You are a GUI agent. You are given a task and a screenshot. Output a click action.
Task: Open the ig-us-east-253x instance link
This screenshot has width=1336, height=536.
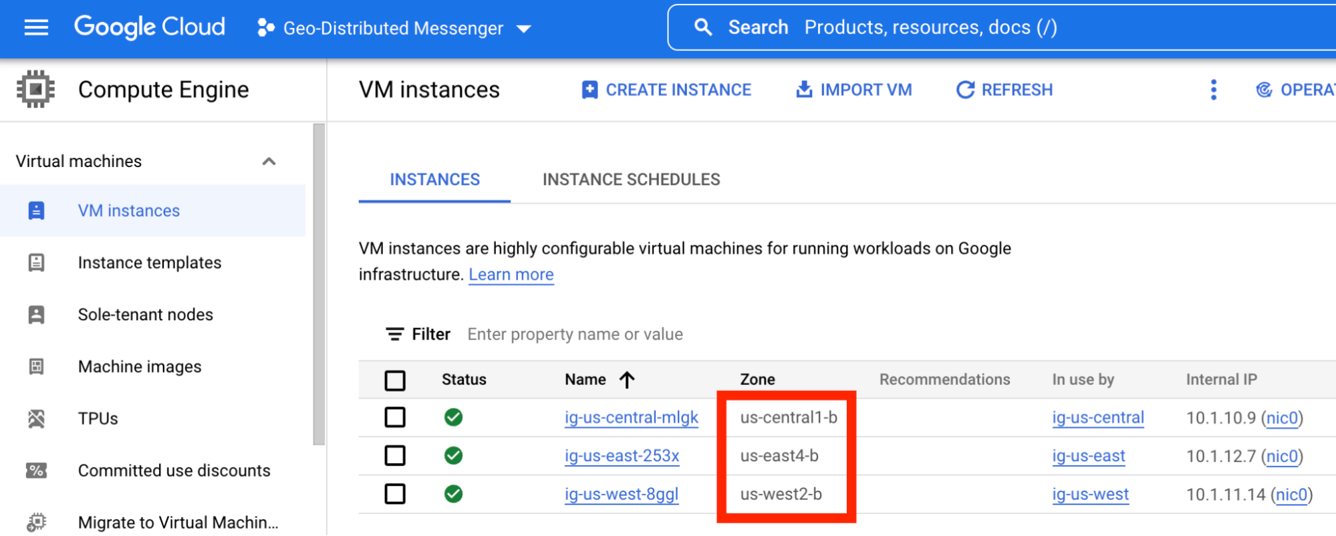(622, 456)
